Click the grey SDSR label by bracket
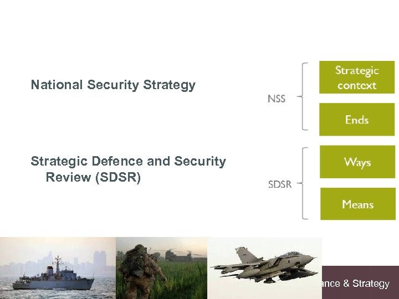The width and height of the screenshot is (399, 299). (279, 184)
